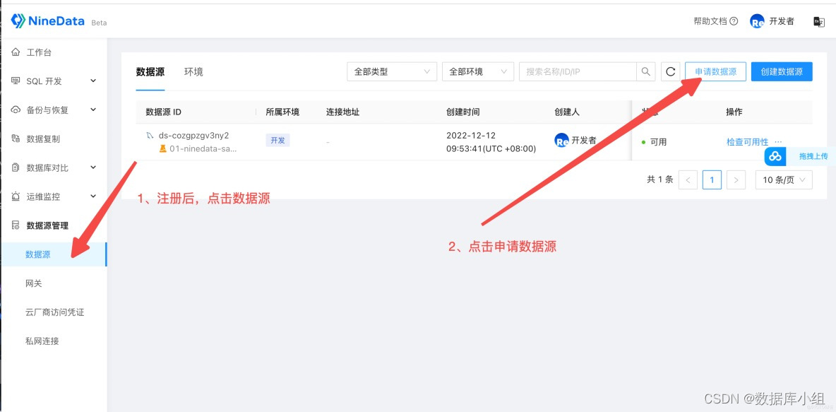Expand 运维监控 menu
The image size is (836, 412).
(93, 196)
